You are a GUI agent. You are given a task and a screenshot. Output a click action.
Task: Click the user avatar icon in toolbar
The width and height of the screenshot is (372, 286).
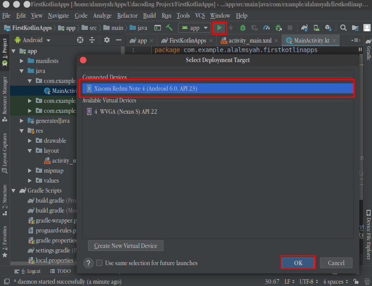coord(367,28)
